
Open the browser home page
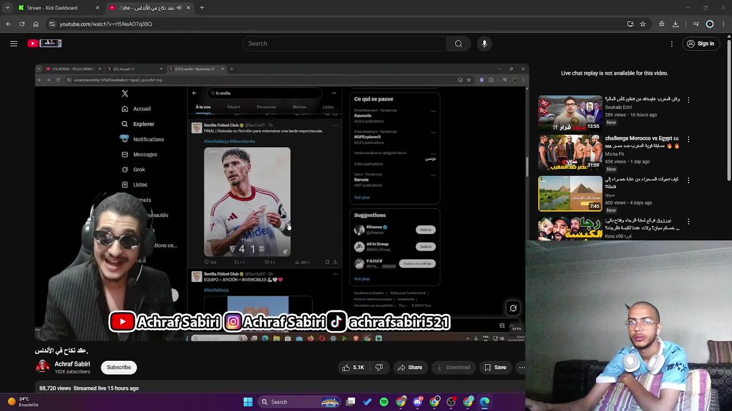(35, 24)
